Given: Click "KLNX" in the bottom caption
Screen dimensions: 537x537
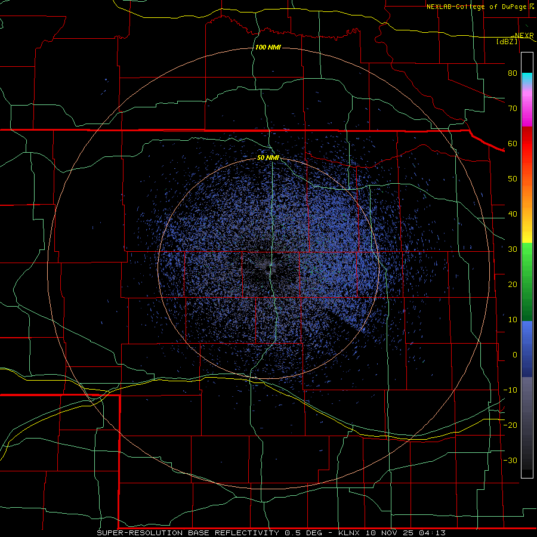Looking at the screenshot, I should pyautogui.click(x=348, y=533).
